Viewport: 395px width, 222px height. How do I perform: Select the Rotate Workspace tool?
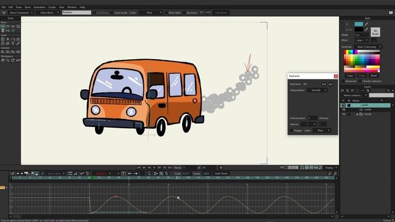(x=13, y=60)
